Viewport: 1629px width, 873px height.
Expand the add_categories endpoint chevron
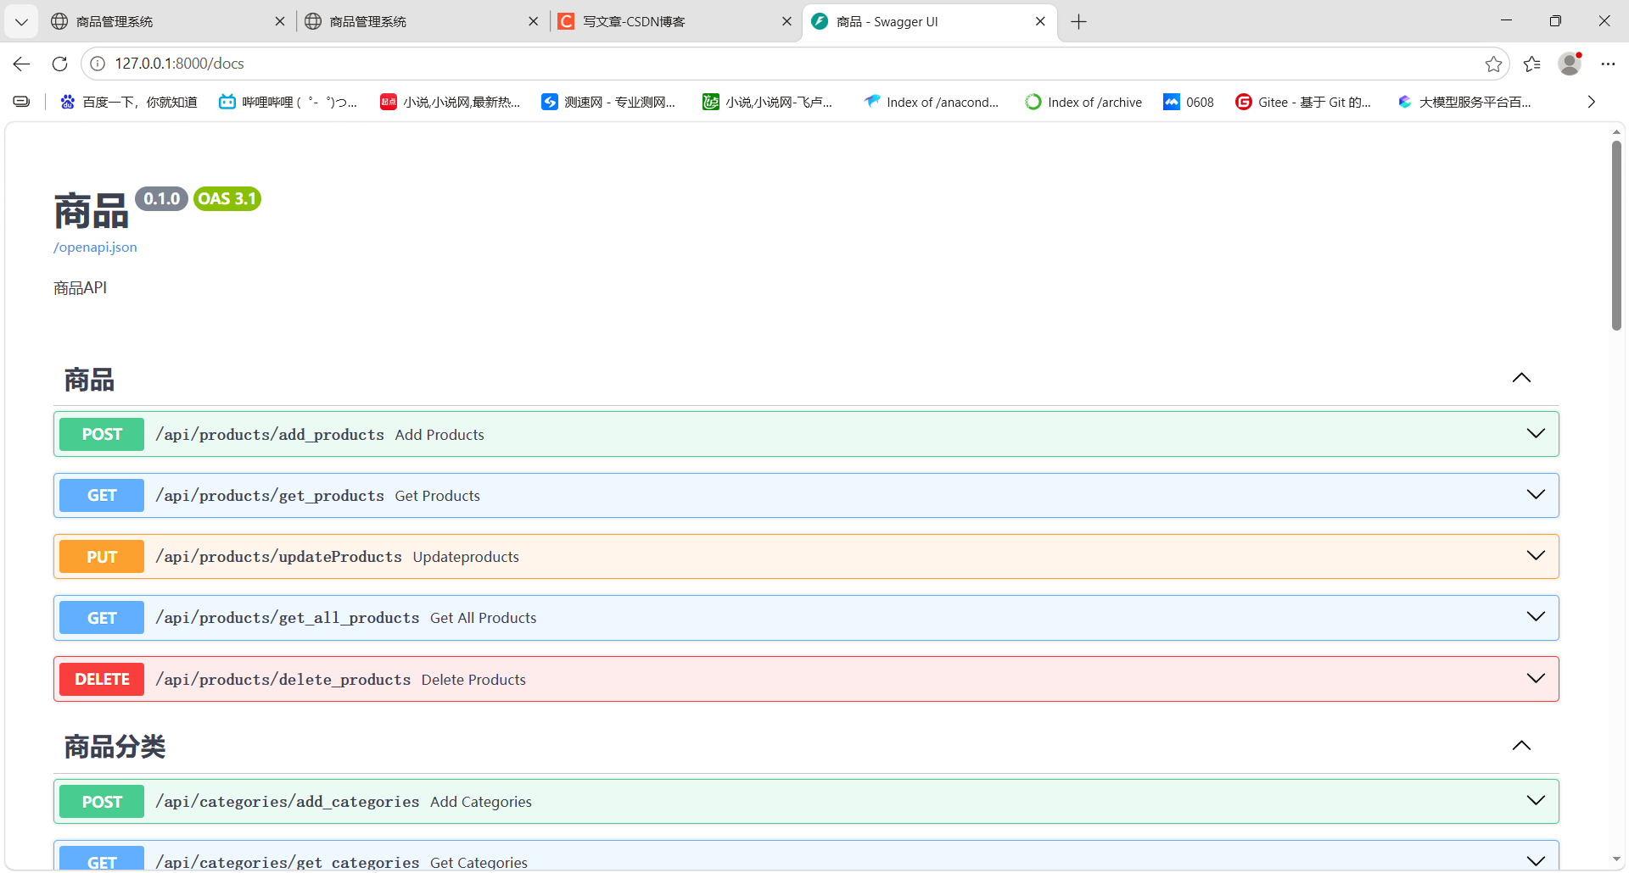pyautogui.click(x=1536, y=800)
